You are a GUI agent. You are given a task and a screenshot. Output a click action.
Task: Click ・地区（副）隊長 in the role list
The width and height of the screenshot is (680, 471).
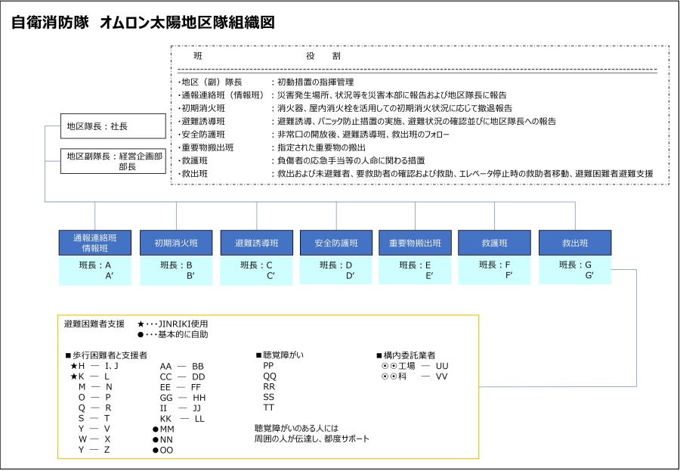[x=210, y=82]
